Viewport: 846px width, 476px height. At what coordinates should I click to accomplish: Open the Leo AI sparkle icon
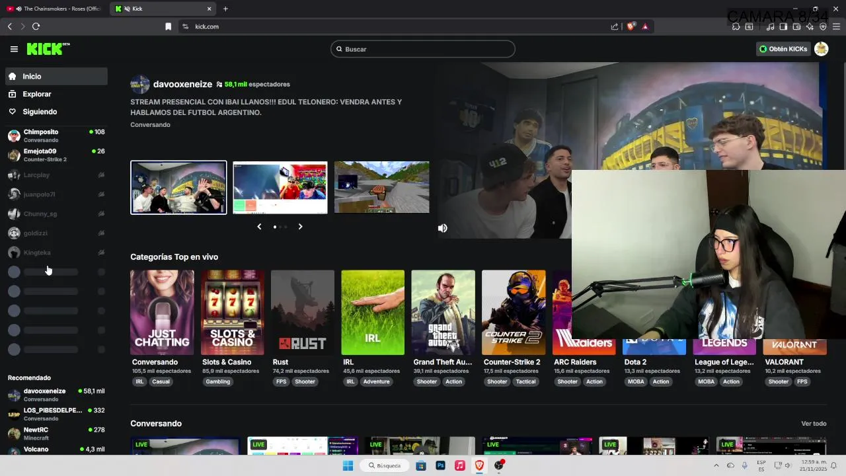810,26
